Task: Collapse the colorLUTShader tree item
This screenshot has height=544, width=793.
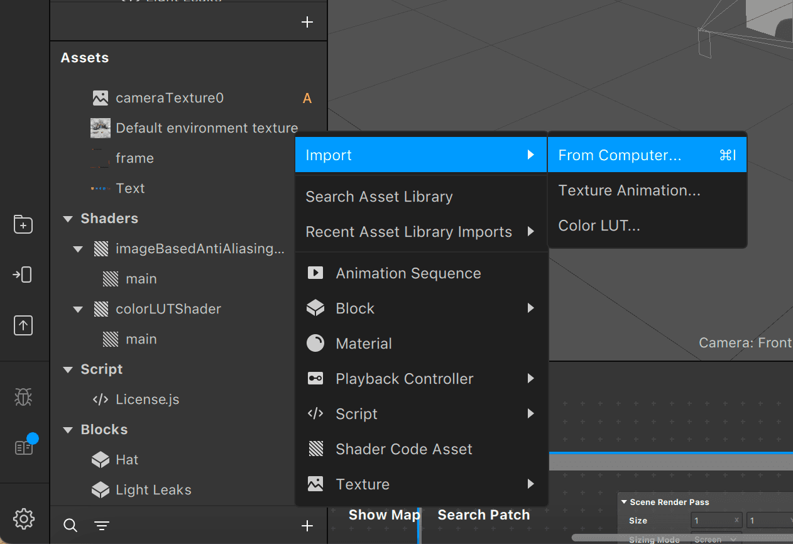Action: (x=78, y=308)
